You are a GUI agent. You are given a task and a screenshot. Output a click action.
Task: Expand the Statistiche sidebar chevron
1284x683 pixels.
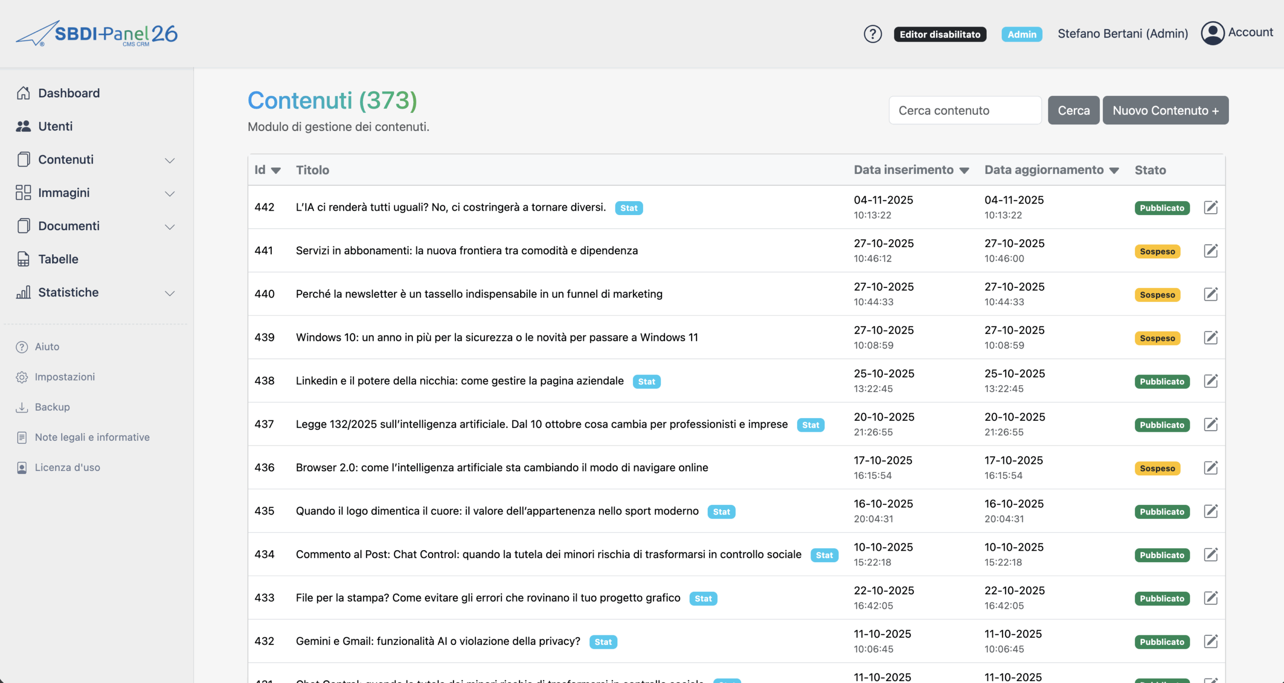click(170, 293)
